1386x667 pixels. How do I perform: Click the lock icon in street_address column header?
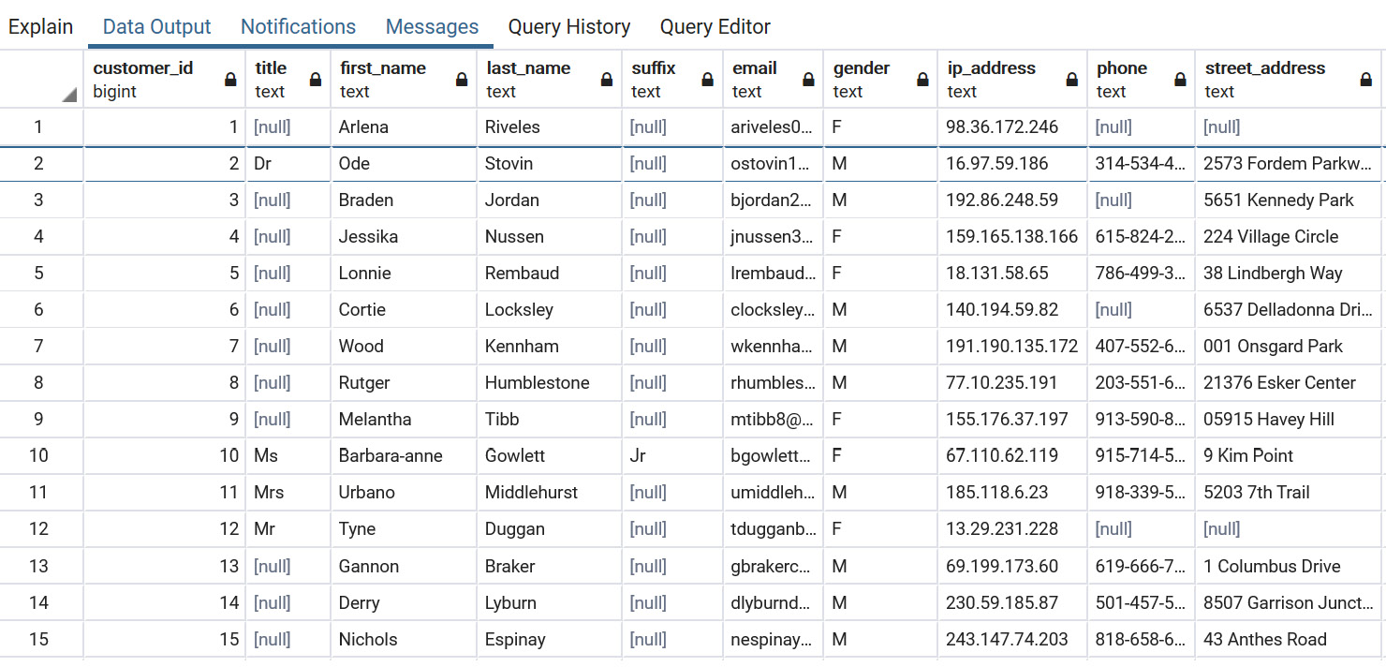click(1366, 80)
